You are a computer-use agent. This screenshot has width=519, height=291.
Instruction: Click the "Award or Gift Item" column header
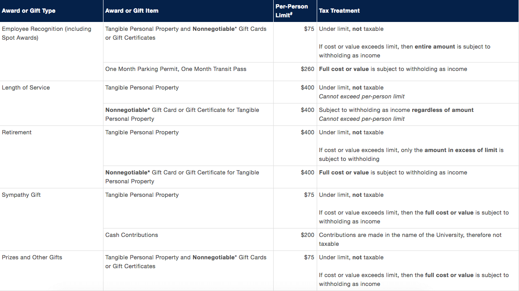coord(132,11)
